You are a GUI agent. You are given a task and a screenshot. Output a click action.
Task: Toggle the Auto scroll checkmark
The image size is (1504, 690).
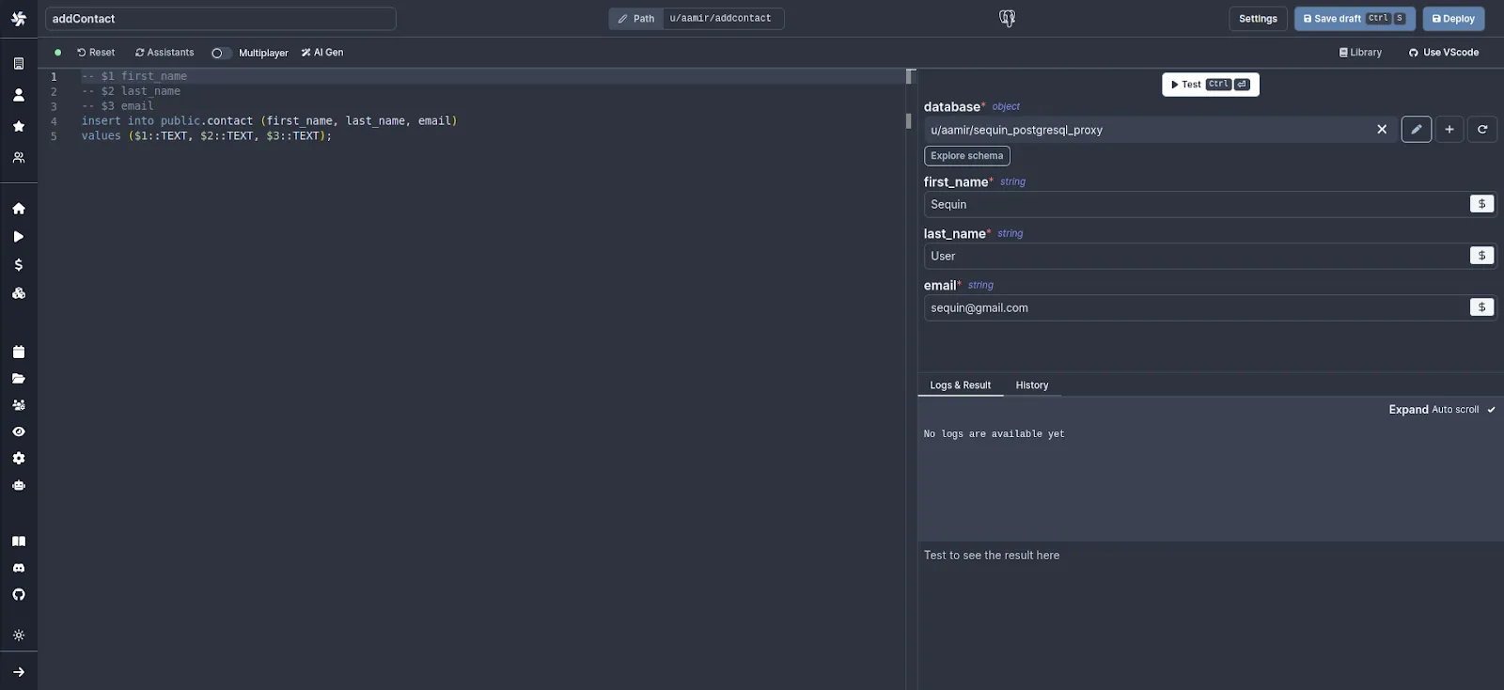click(x=1491, y=410)
